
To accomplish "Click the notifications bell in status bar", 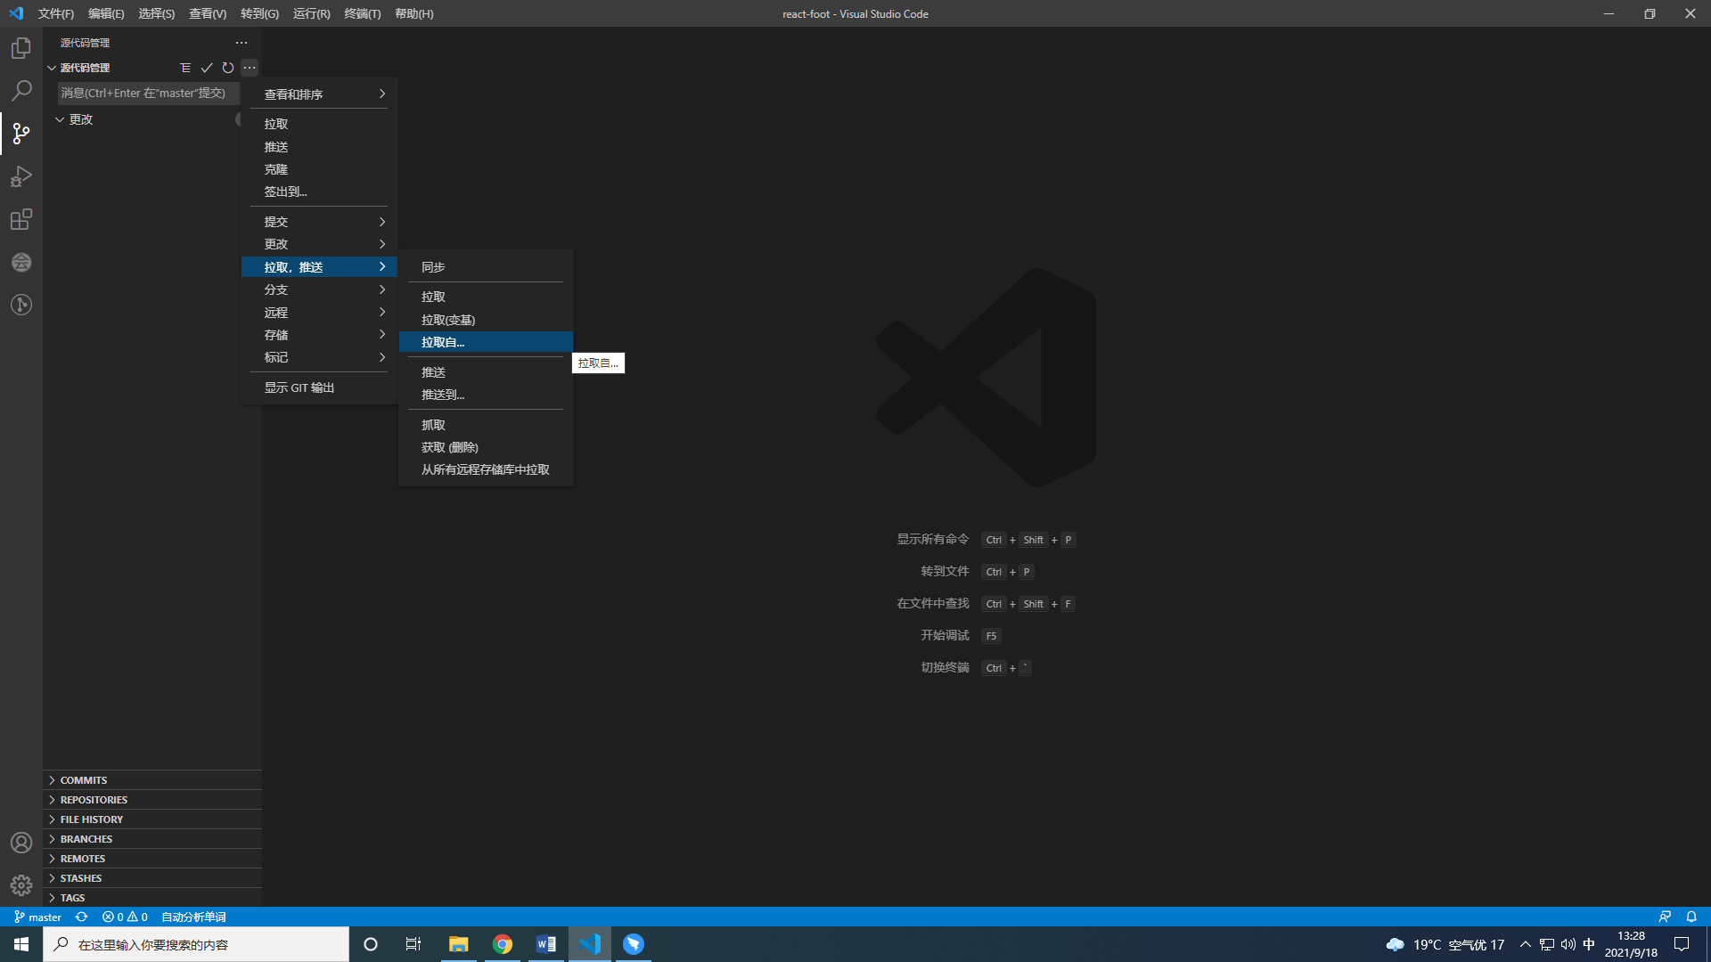I will [x=1691, y=917].
